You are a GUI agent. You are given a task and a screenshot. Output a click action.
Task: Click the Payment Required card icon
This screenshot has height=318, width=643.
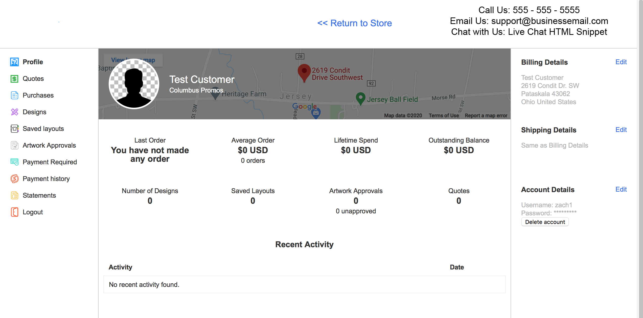14,162
